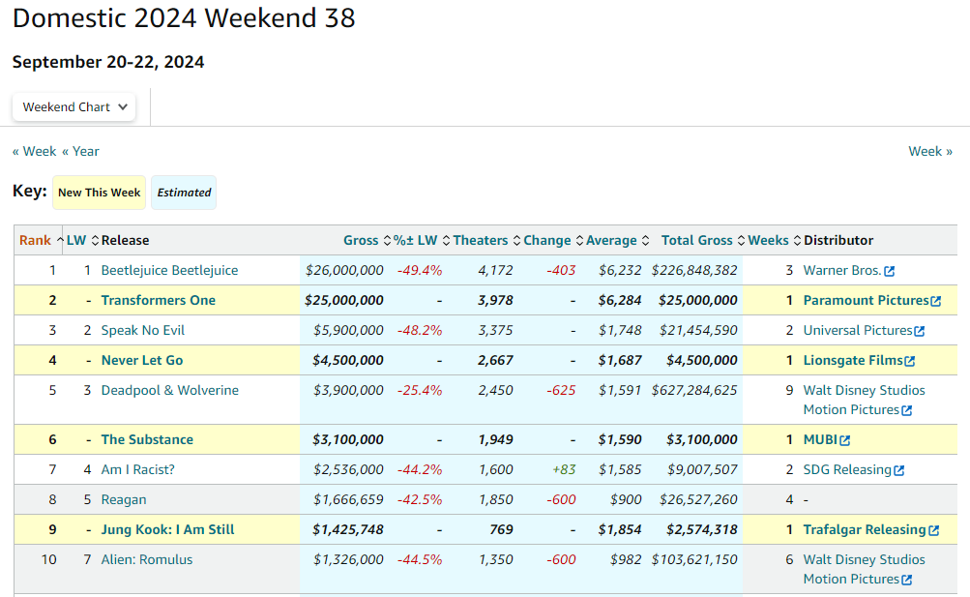
Task: Click $1,425,748 gross for Jung Kook
Action: point(347,529)
